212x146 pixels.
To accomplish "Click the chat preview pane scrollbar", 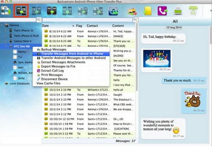I will (211, 35).
